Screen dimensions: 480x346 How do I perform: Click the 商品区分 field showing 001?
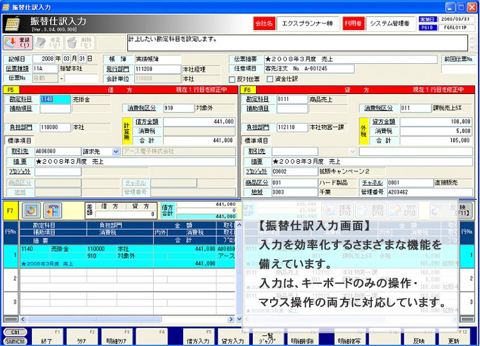(x=294, y=183)
